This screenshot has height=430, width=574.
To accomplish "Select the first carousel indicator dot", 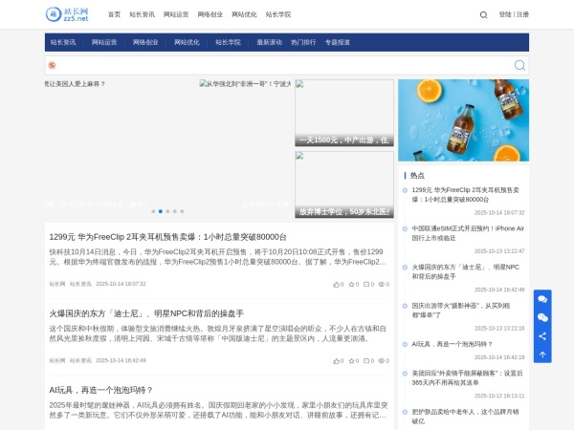I will (x=153, y=211).
